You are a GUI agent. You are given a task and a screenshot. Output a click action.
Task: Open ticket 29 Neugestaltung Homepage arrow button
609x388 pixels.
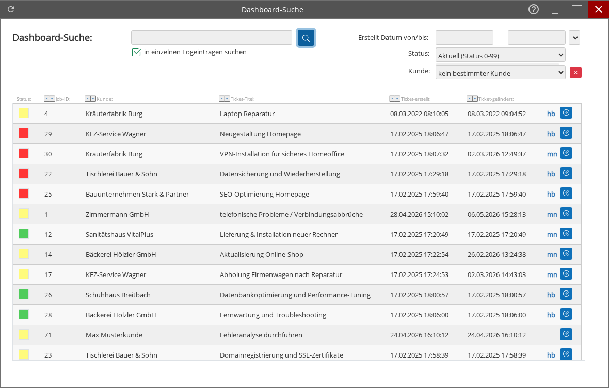pyautogui.click(x=566, y=133)
